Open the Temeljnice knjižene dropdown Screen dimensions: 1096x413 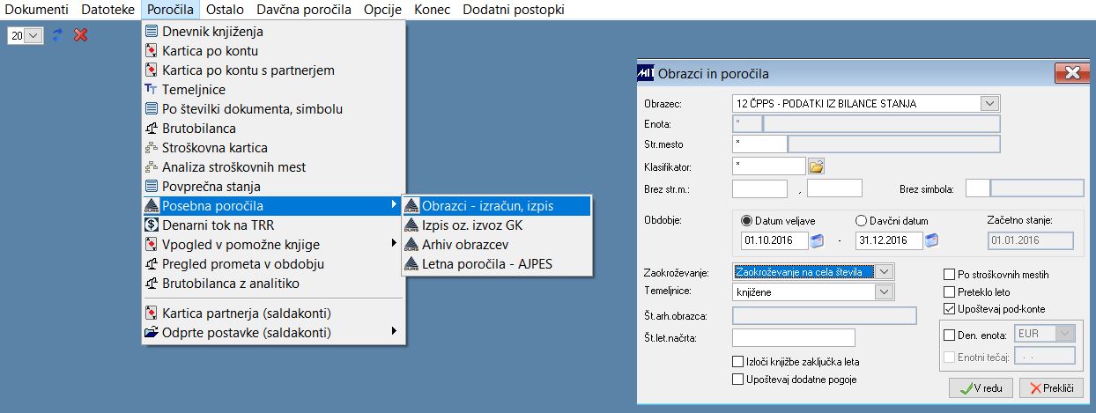885,291
